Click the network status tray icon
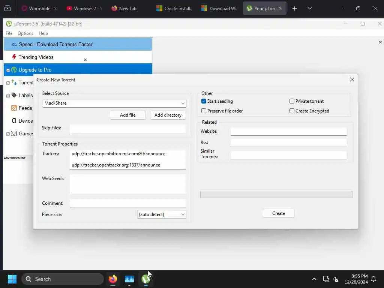Viewport: 384px width, 288px height. pyautogui.click(x=326, y=279)
